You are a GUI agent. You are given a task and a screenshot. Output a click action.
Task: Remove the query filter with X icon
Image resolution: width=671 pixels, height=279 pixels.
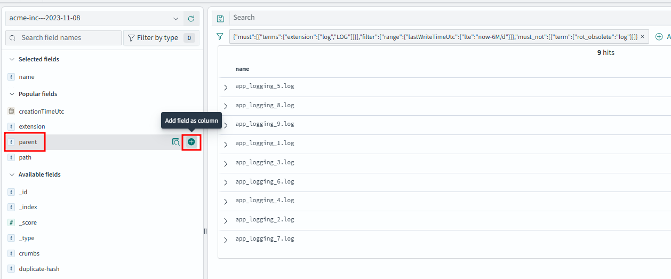pos(643,37)
